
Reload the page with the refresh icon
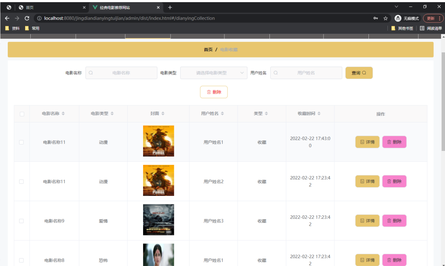point(27,18)
